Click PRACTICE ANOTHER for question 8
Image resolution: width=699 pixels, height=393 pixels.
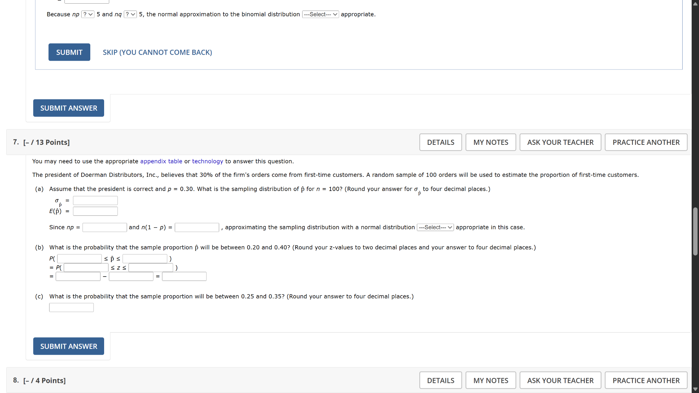[x=645, y=380]
